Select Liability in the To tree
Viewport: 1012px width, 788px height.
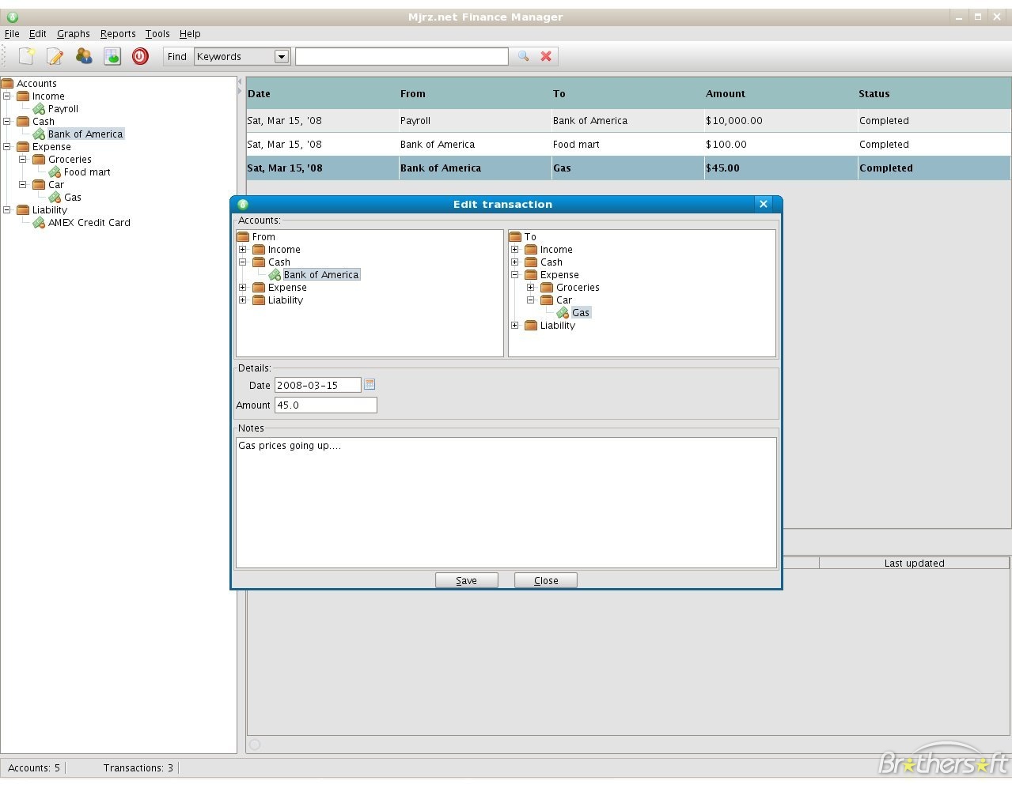point(558,325)
